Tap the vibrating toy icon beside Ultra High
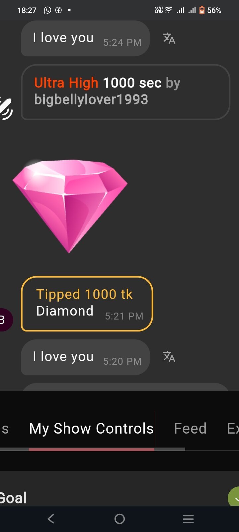The width and height of the screenshot is (239, 532). [x=6, y=108]
